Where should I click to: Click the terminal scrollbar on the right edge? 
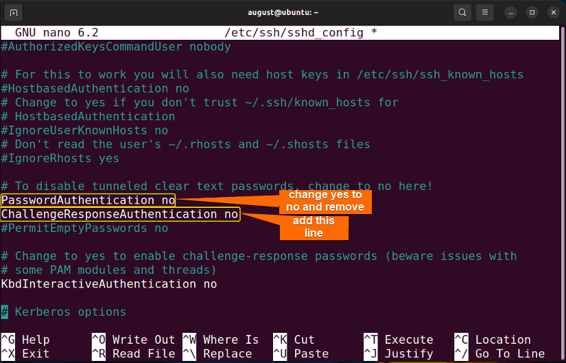click(563, 194)
